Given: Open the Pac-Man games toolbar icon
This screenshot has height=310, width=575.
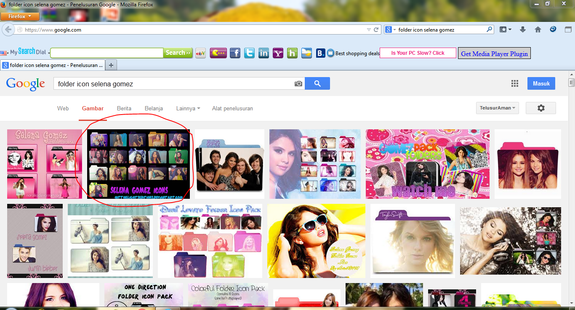Looking at the screenshot, I should 218,53.
